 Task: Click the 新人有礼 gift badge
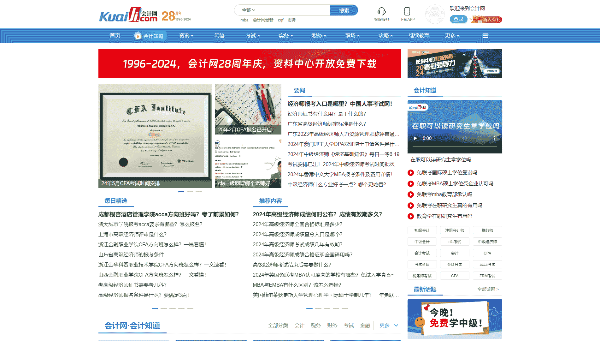(x=486, y=19)
